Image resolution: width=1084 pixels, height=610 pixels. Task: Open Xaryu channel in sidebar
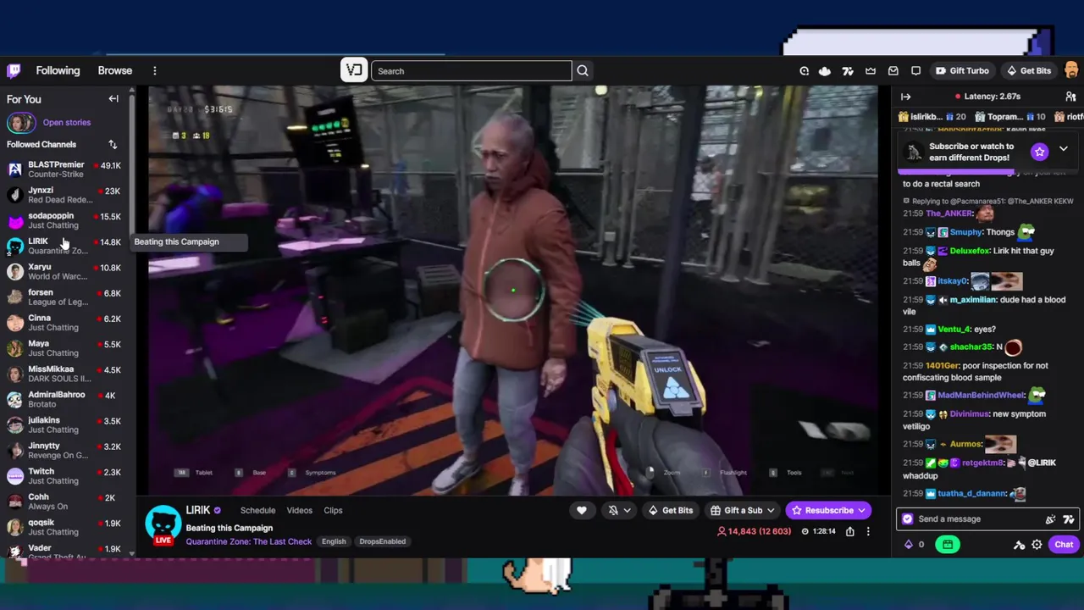(66, 272)
